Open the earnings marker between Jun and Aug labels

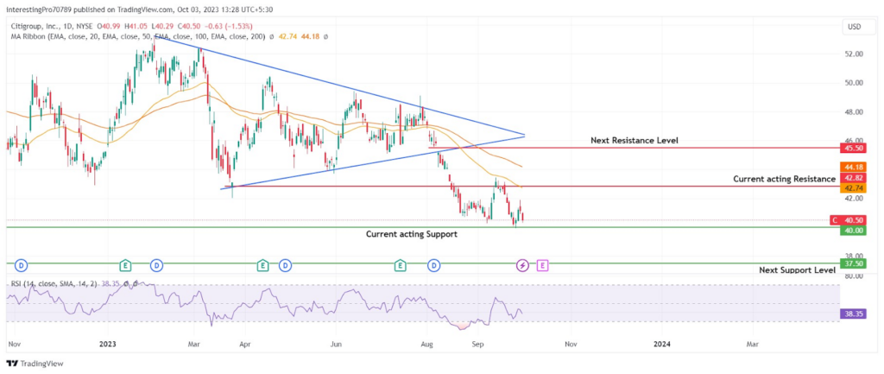pyautogui.click(x=400, y=264)
